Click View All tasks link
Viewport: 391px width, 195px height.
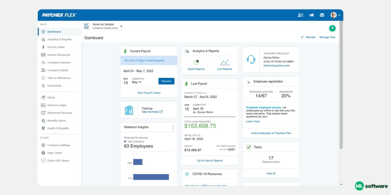coord(271,174)
